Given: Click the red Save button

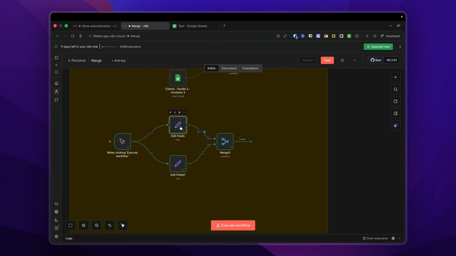Looking at the screenshot, I should click(x=327, y=60).
